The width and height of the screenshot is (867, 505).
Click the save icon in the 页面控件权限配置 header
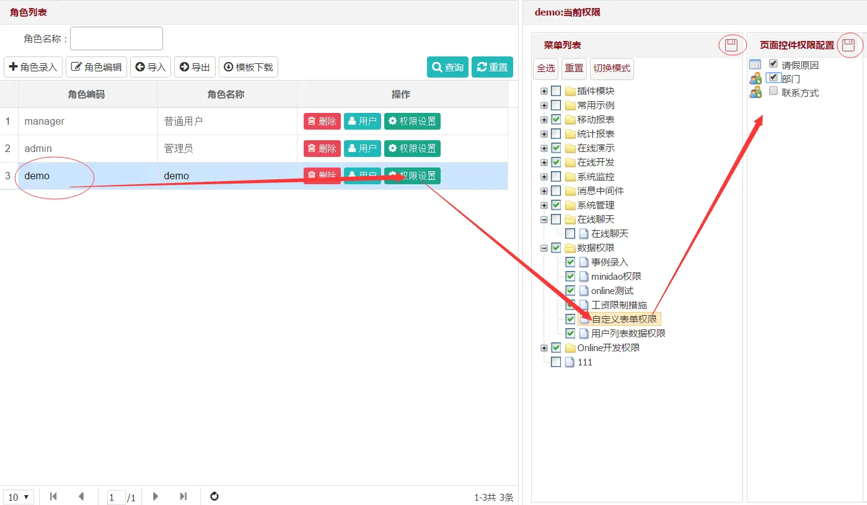[x=848, y=45]
